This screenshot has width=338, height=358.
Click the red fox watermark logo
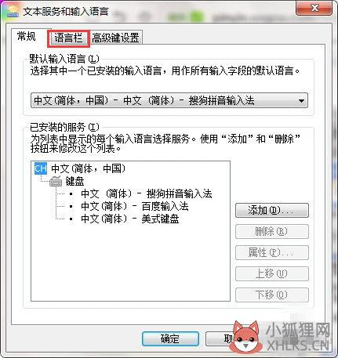coord(245,337)
